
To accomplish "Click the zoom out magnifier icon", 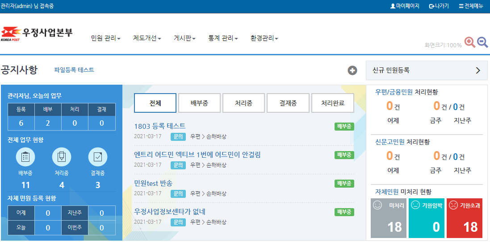I will (482, 42).
